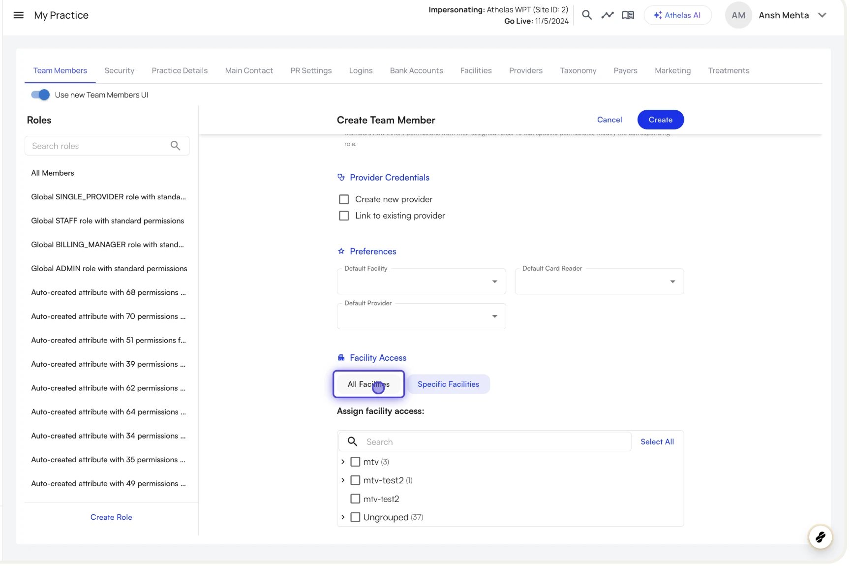Select the Team Members tab
The height and width of the screenshot is (566, 853).
(x=60, y=70)
